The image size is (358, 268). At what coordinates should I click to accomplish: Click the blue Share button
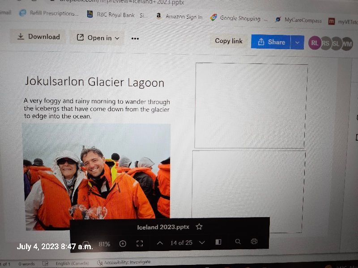(x=271, y=42)
